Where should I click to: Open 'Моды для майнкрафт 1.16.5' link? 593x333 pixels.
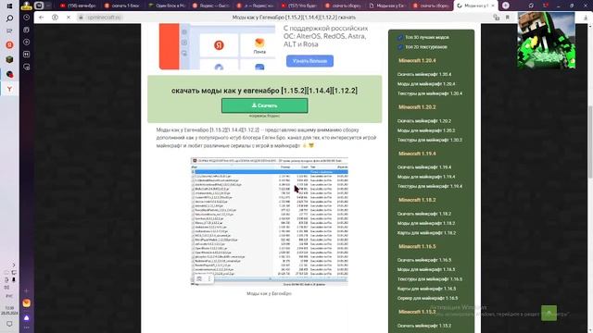pyautogui.click(x=426, y=269)
